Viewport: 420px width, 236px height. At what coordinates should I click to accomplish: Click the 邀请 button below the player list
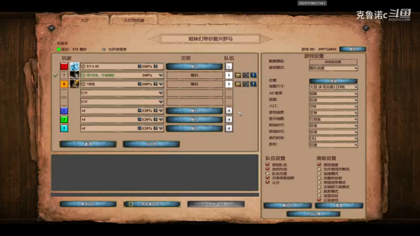click(88, 144)
